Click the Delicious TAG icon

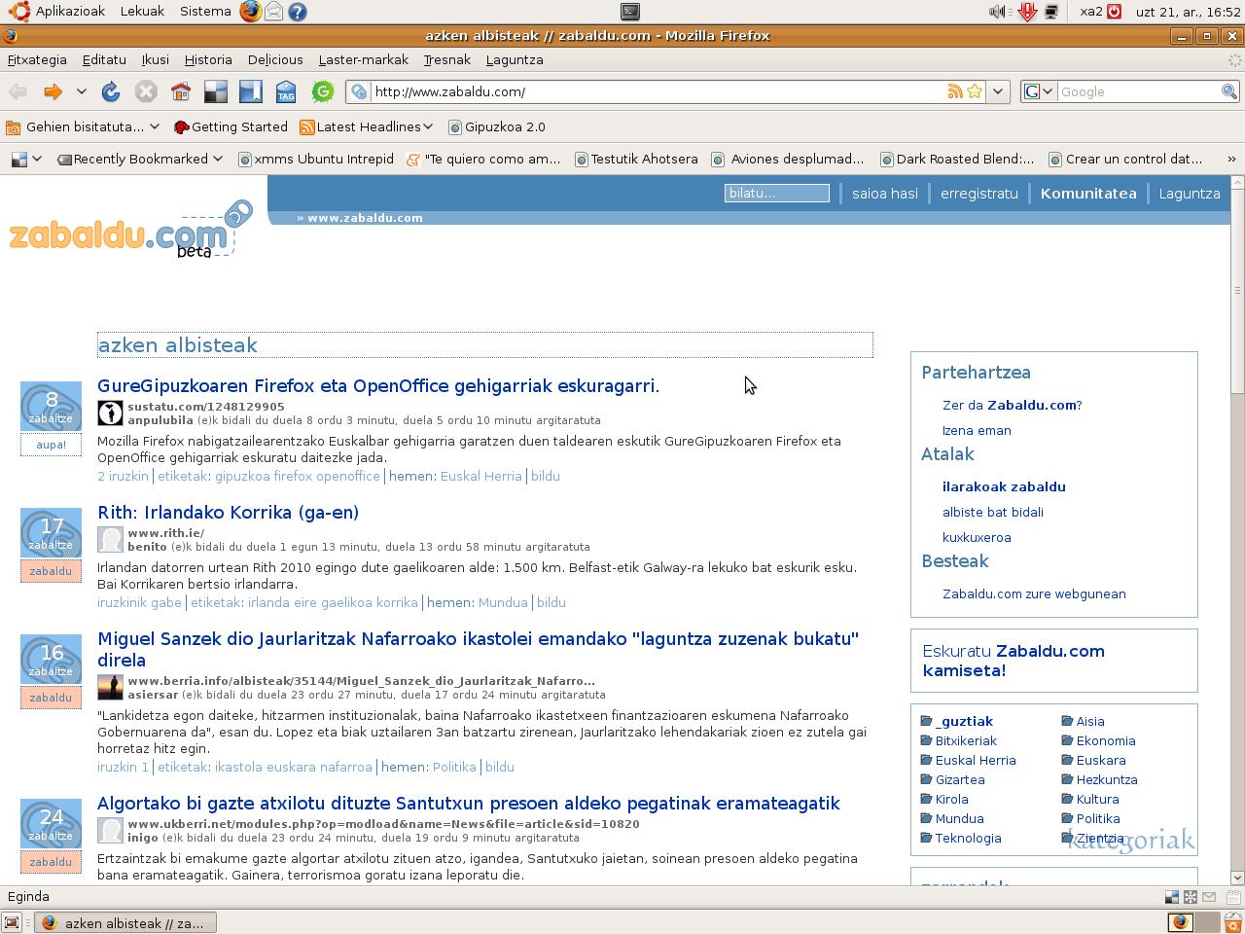tap(286, 91)
